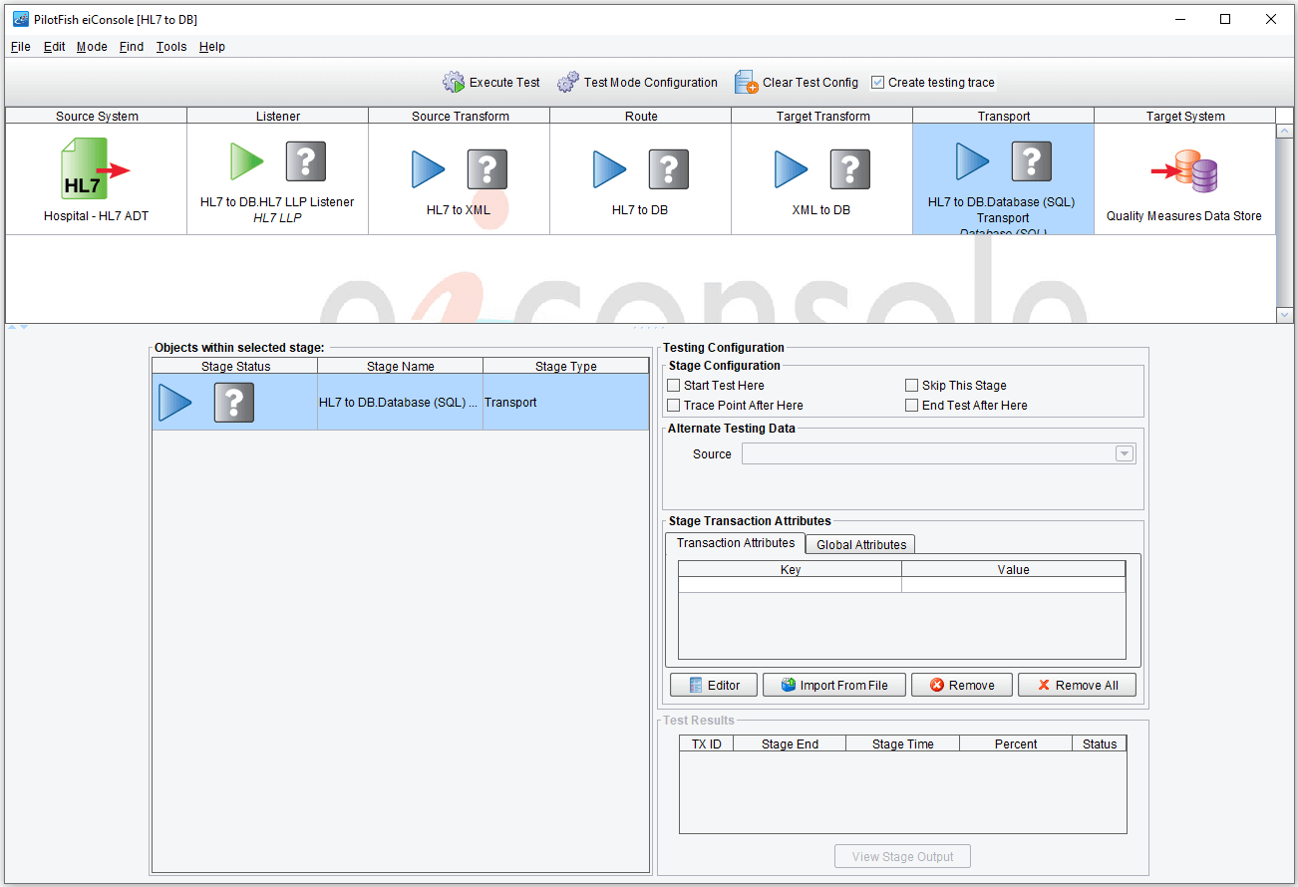Open the Find menu
Viewport: 1298px width, 887px height.
tap(132, 47)
